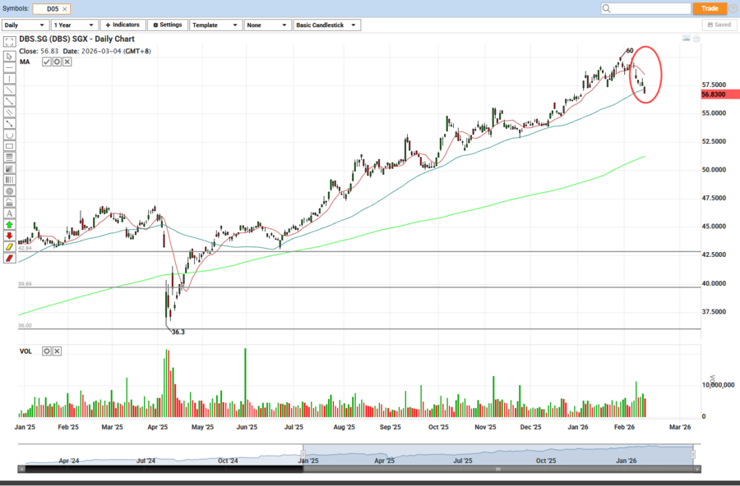This screenshot has height=486, width=740.
Task: Place a red down arrow marker
Action: point(9,236)
